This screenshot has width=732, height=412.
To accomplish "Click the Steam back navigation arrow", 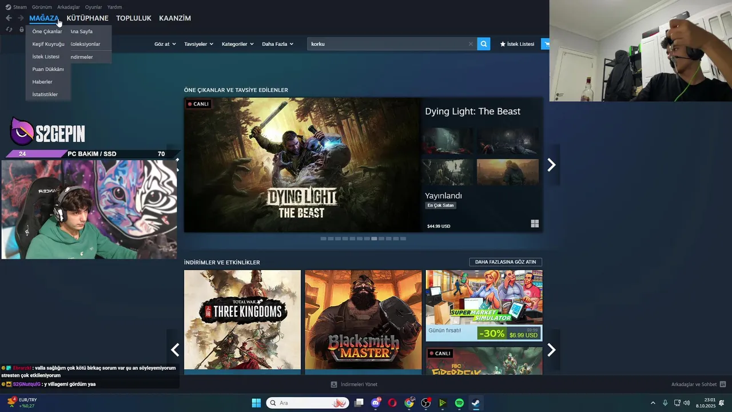I will 9,18.
